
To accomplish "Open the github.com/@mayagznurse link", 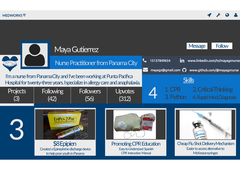I will (x=214, y=70).
